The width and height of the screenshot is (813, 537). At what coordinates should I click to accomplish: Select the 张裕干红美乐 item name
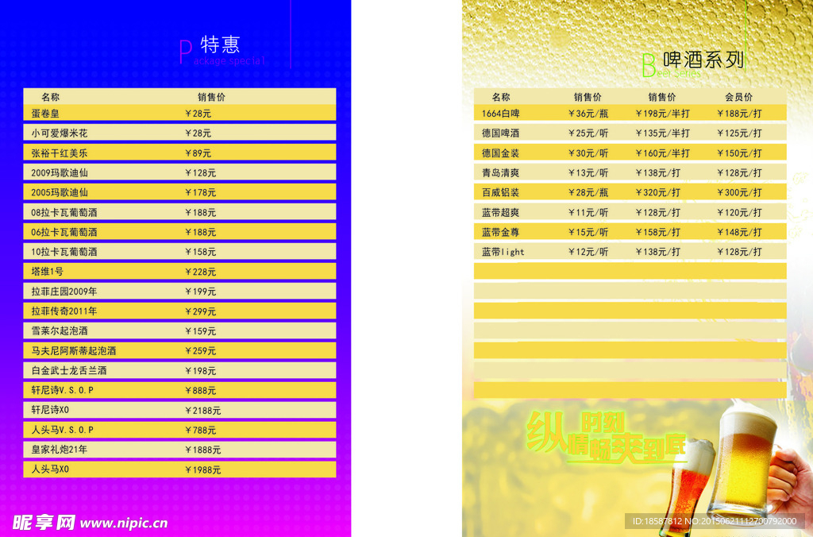click(x=59, y=153)
